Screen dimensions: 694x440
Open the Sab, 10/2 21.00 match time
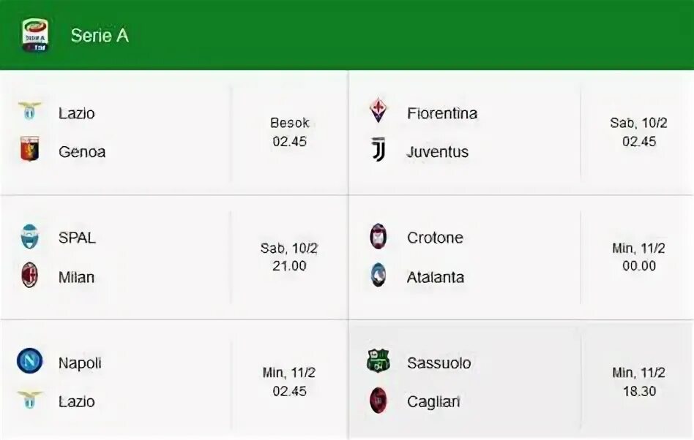289,257
